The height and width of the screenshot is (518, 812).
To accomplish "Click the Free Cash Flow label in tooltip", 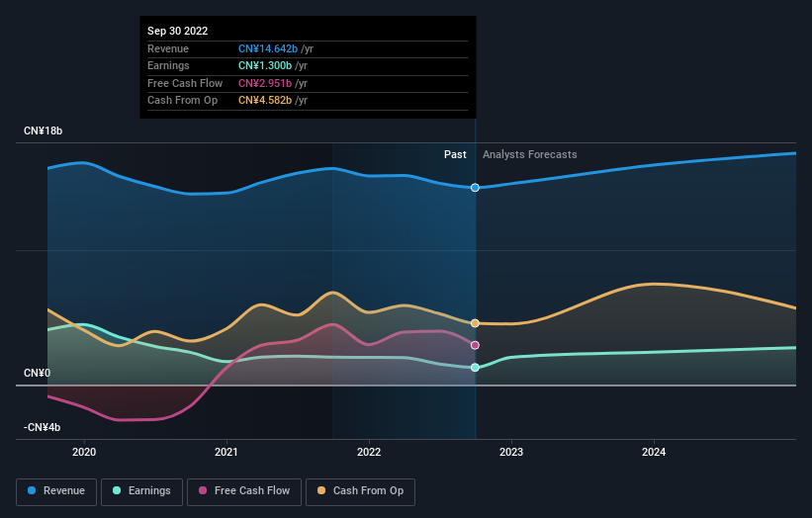I will point(185,83).
